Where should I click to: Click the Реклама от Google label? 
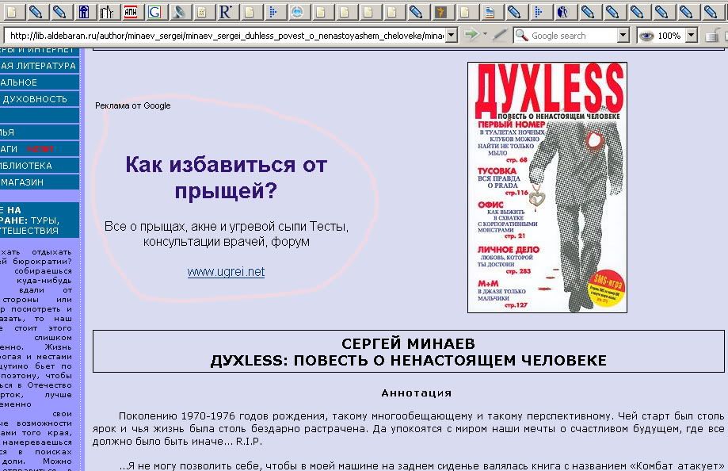tap(133, 105)
